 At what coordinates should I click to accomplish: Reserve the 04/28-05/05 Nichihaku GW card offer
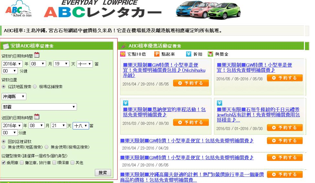(191, 83)
